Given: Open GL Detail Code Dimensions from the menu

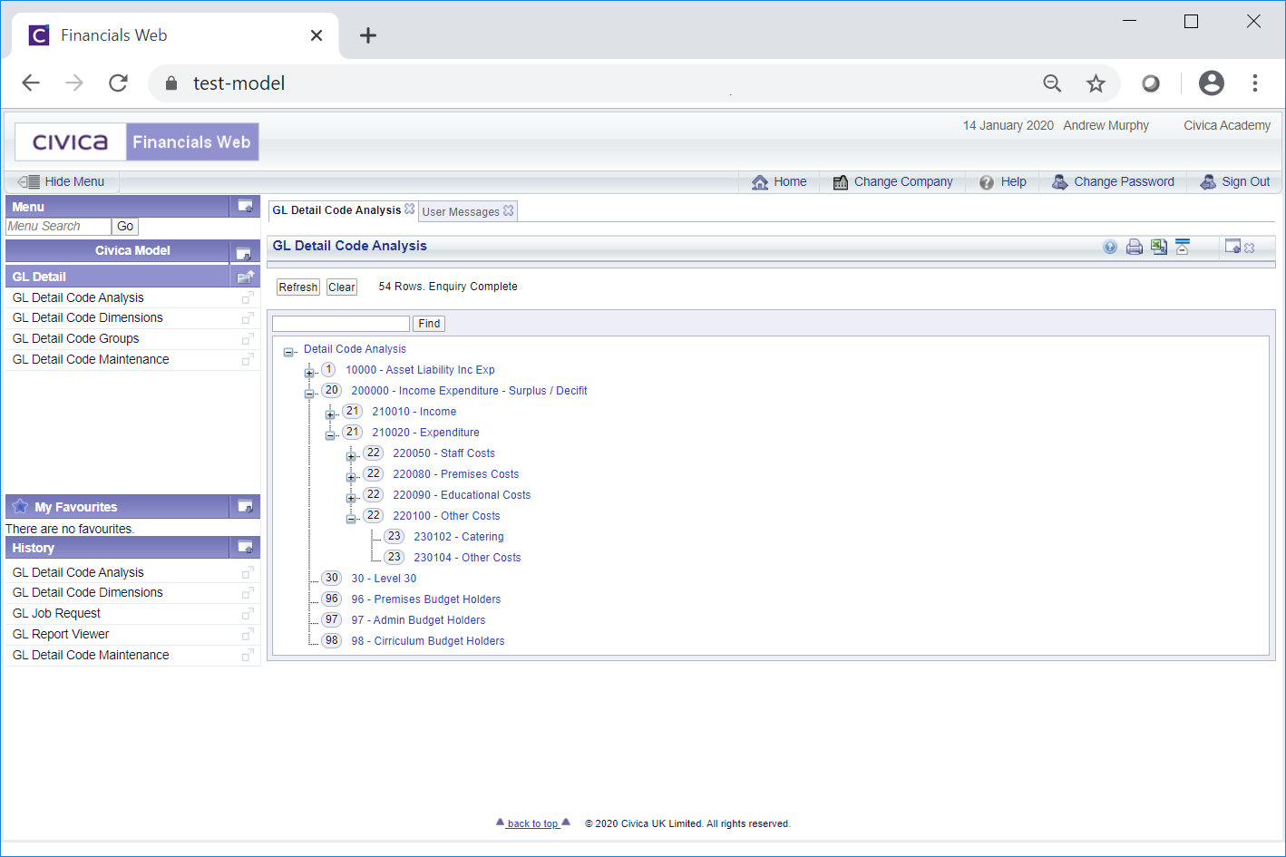Looking at the screenshot, I should (x=88, y=317).
